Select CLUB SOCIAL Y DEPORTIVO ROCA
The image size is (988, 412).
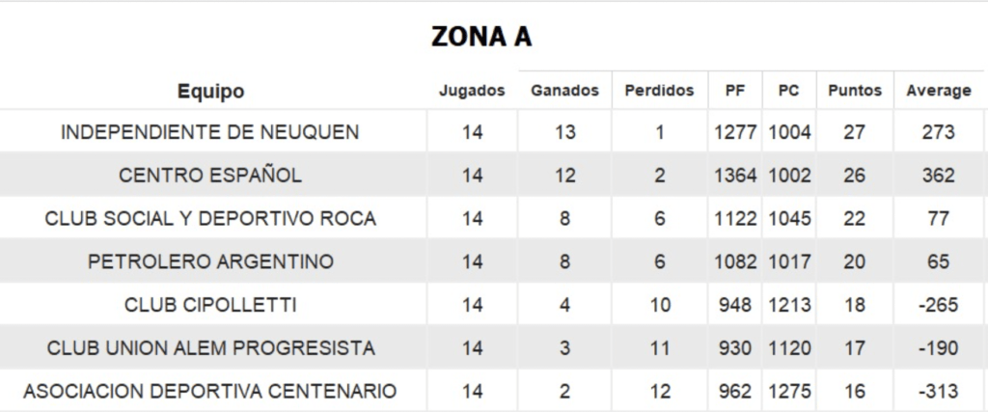210,219
